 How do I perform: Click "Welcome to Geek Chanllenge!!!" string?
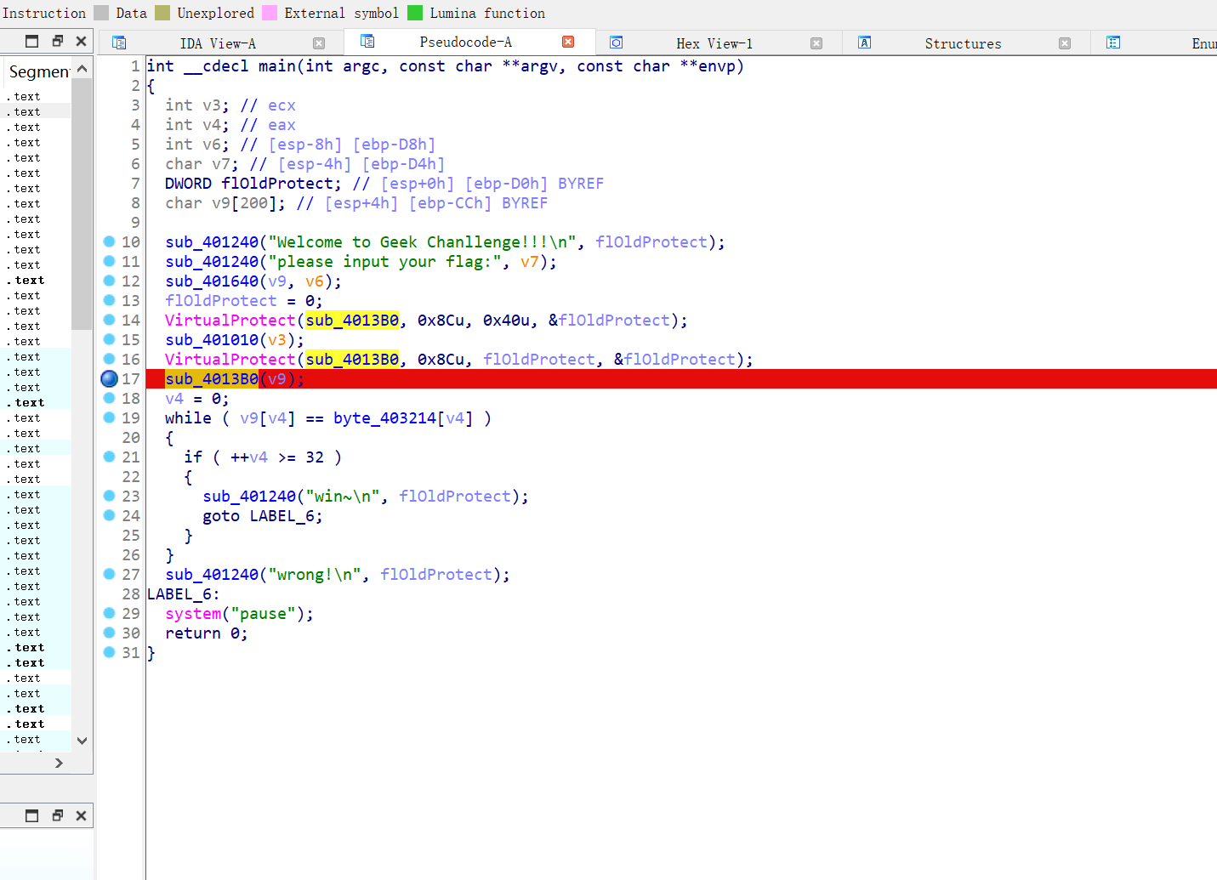(x=422, y=242)
